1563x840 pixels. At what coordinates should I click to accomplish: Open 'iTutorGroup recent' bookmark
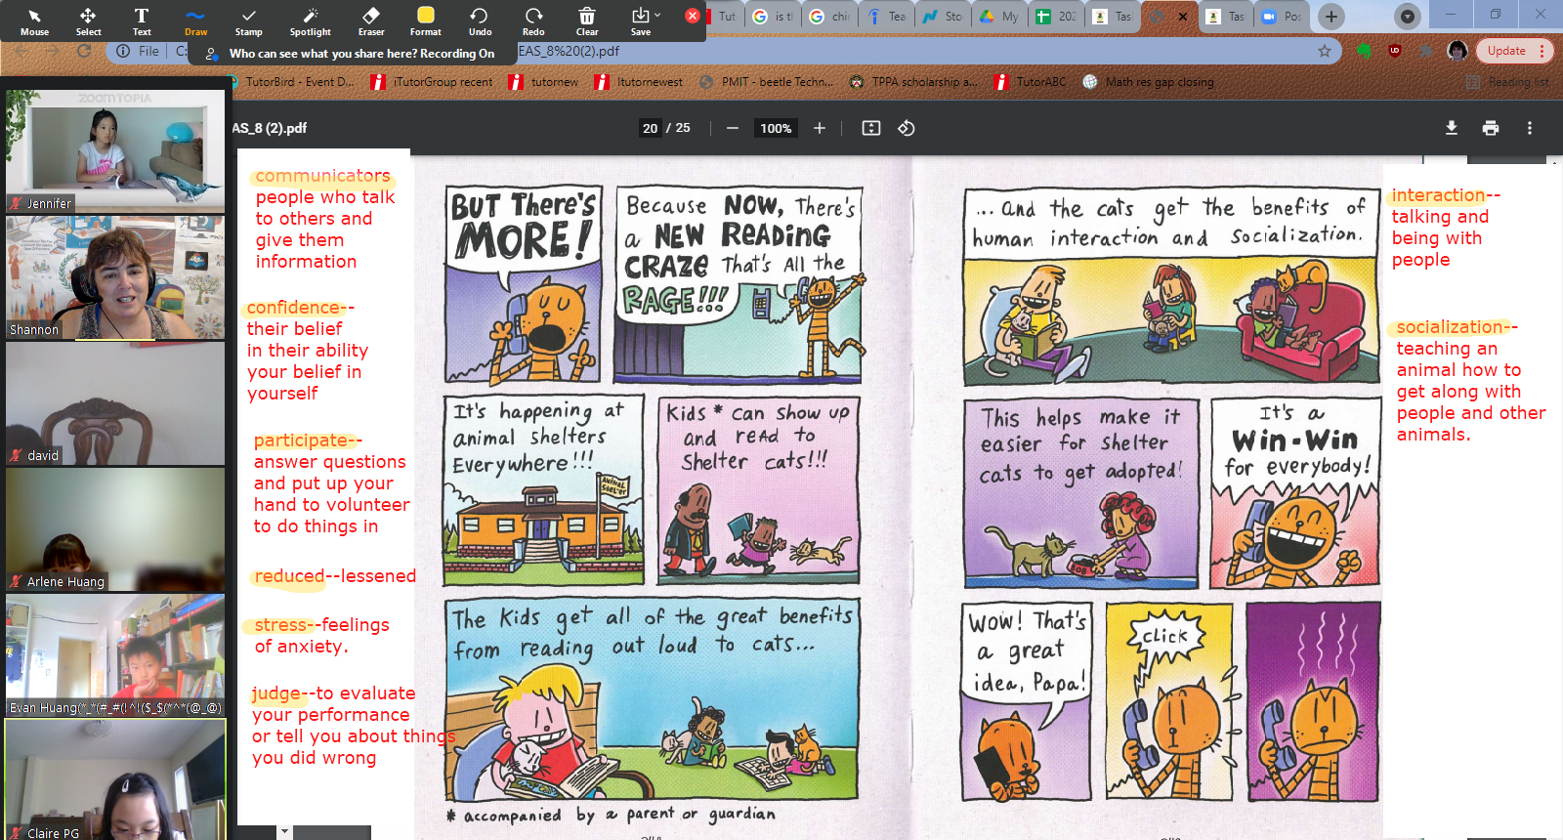(433, 82)
